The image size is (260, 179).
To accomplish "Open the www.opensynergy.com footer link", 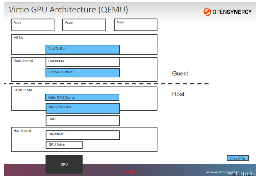I will coord(222,172).
